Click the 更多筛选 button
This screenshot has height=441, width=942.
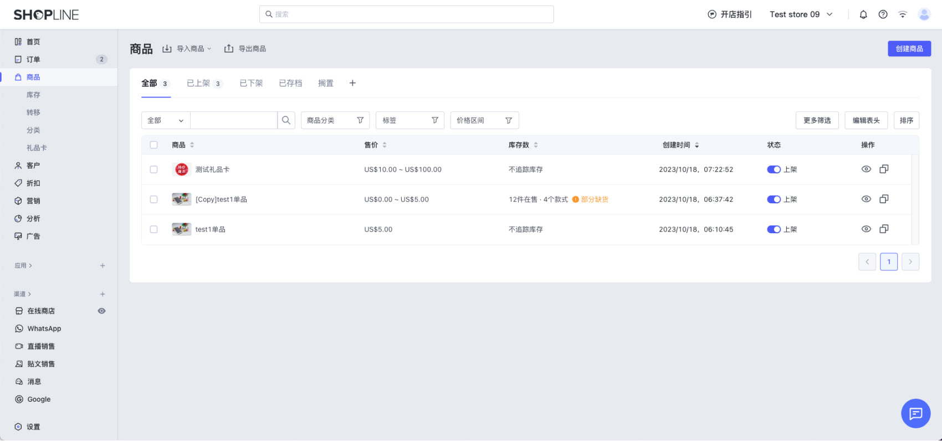817,120
